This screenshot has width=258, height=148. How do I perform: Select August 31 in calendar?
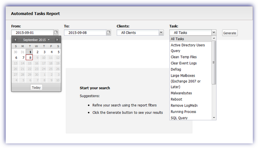click(23, 52)
